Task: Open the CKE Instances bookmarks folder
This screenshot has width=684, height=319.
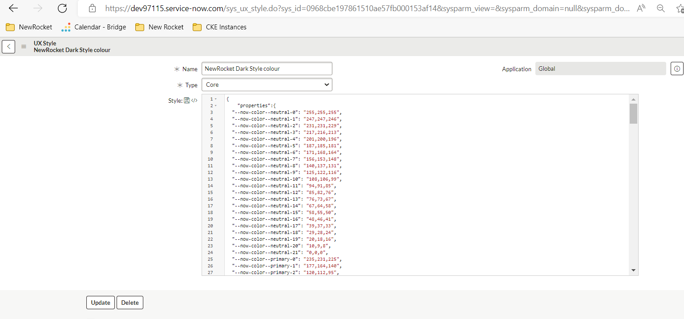Action: [x=219, y=27]
